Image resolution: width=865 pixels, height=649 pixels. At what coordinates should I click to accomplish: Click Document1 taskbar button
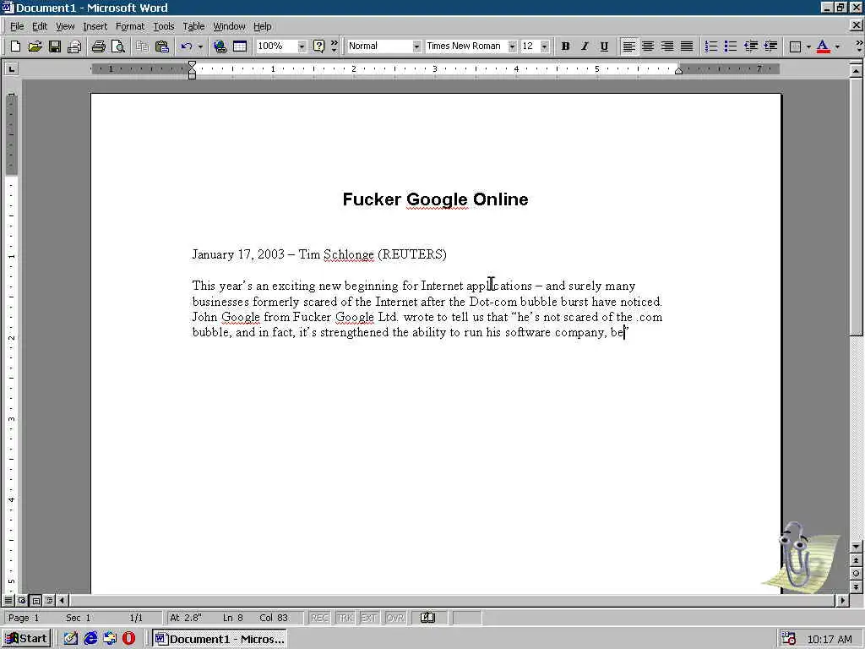220,639
